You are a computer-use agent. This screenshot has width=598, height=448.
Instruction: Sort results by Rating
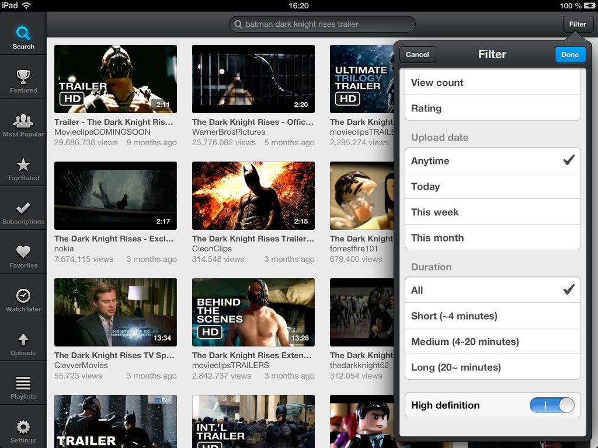pyautogui.click(x=493, y=108)
